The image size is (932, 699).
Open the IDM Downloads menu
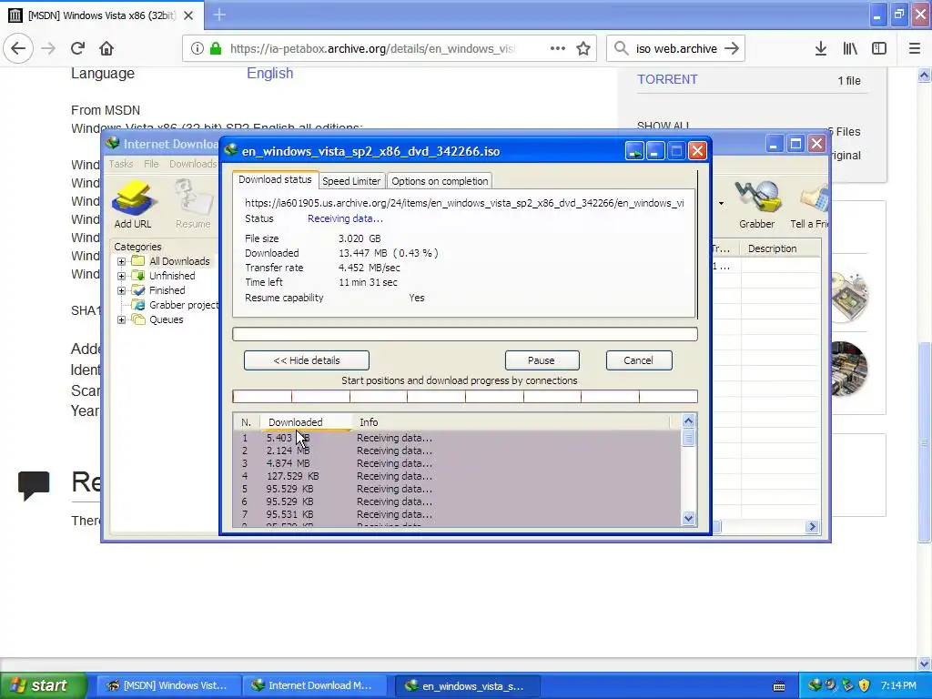coord(193,164)
